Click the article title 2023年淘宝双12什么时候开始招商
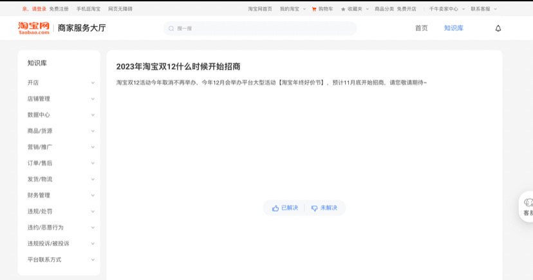Image resolution: width=533 pixels, height=280 pixels. click(x=178, y=66)
